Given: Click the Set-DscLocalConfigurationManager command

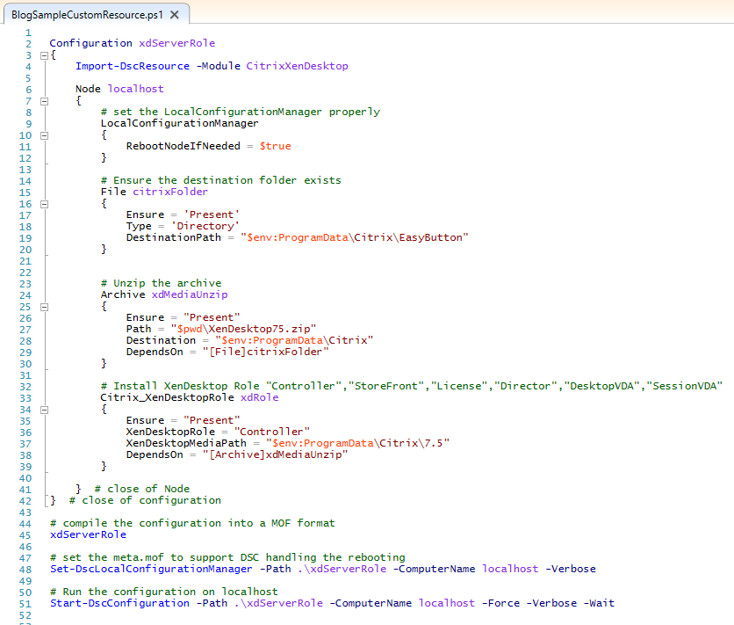Looking at the screenshot, I should 151,569.
